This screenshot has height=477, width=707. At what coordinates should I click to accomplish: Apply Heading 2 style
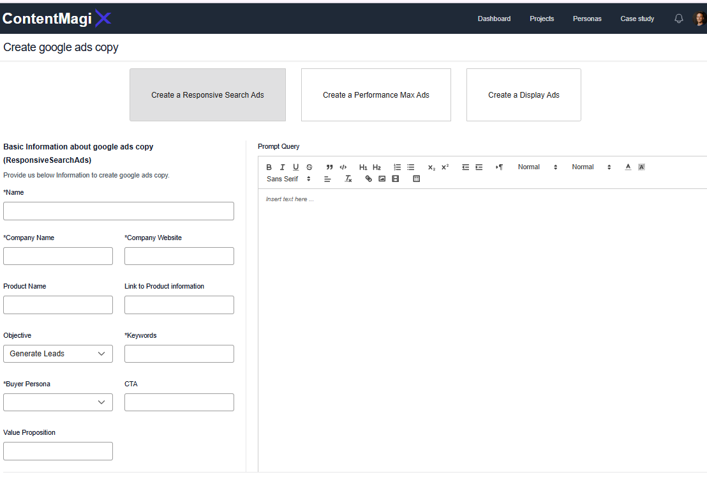(x=377, y=167)
